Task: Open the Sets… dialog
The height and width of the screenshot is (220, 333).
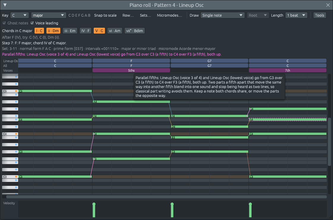Action: pyautogui.click(x=145, y=15)
